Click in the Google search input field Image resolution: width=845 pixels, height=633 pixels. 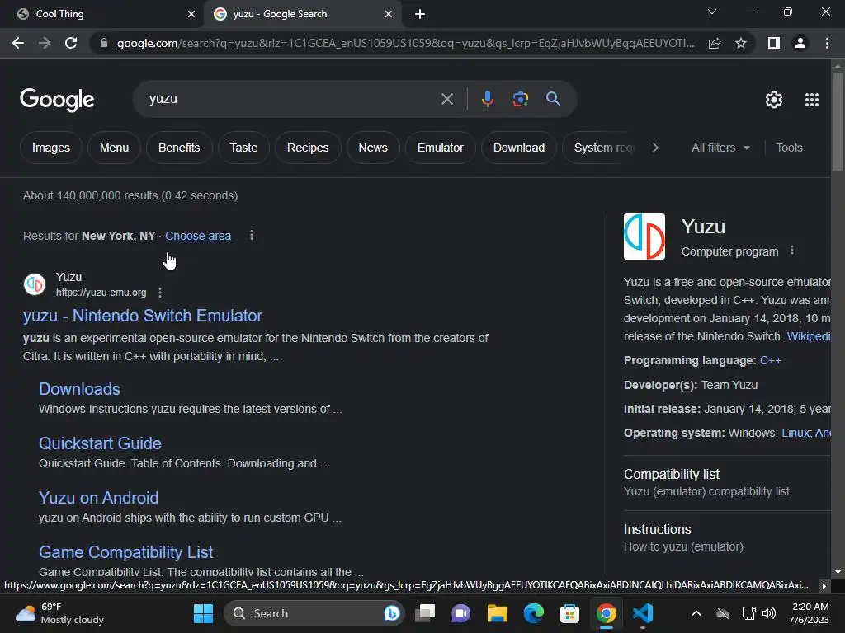tap(291, 99)
